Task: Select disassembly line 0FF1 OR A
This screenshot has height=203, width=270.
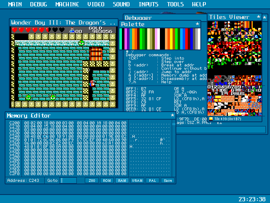Action: point(155,89)
